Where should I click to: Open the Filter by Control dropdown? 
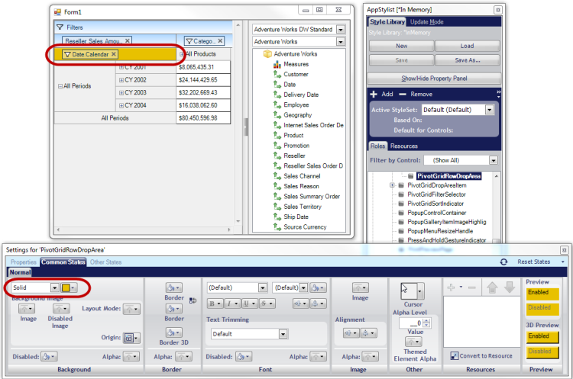[x=494, y=160]
